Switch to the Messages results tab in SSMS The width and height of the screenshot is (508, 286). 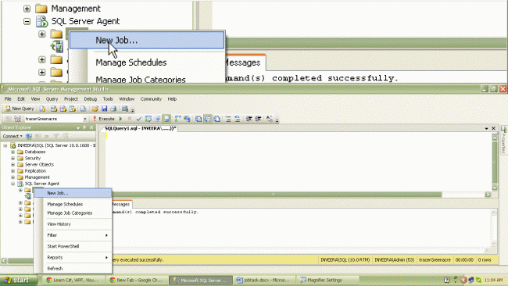tap(122, 204)
